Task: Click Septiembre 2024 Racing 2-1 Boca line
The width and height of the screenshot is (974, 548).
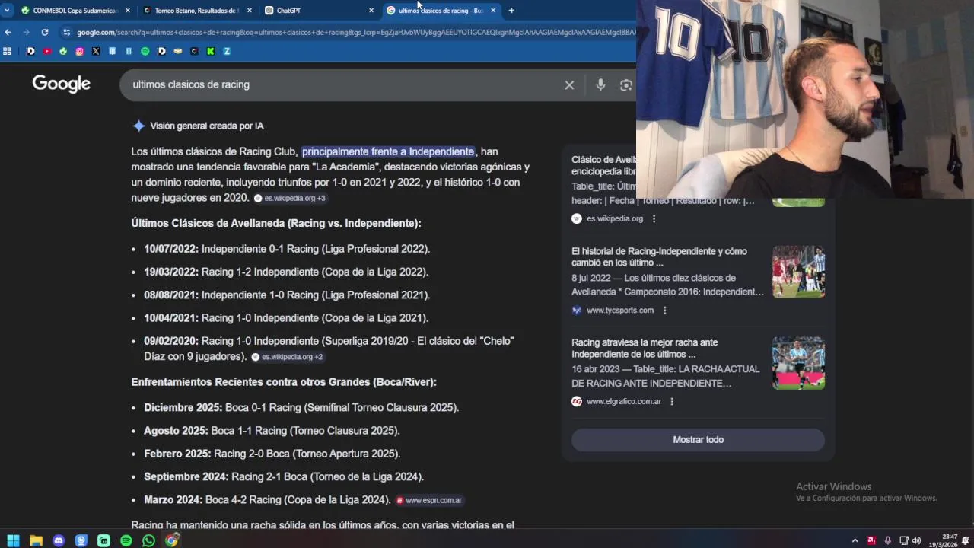Action: point(284,476)
